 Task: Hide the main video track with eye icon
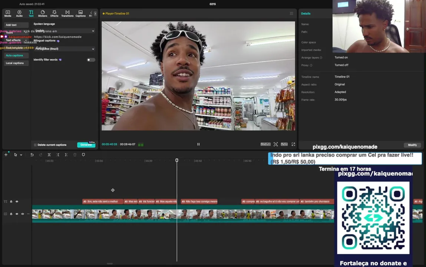pos(17,214)
